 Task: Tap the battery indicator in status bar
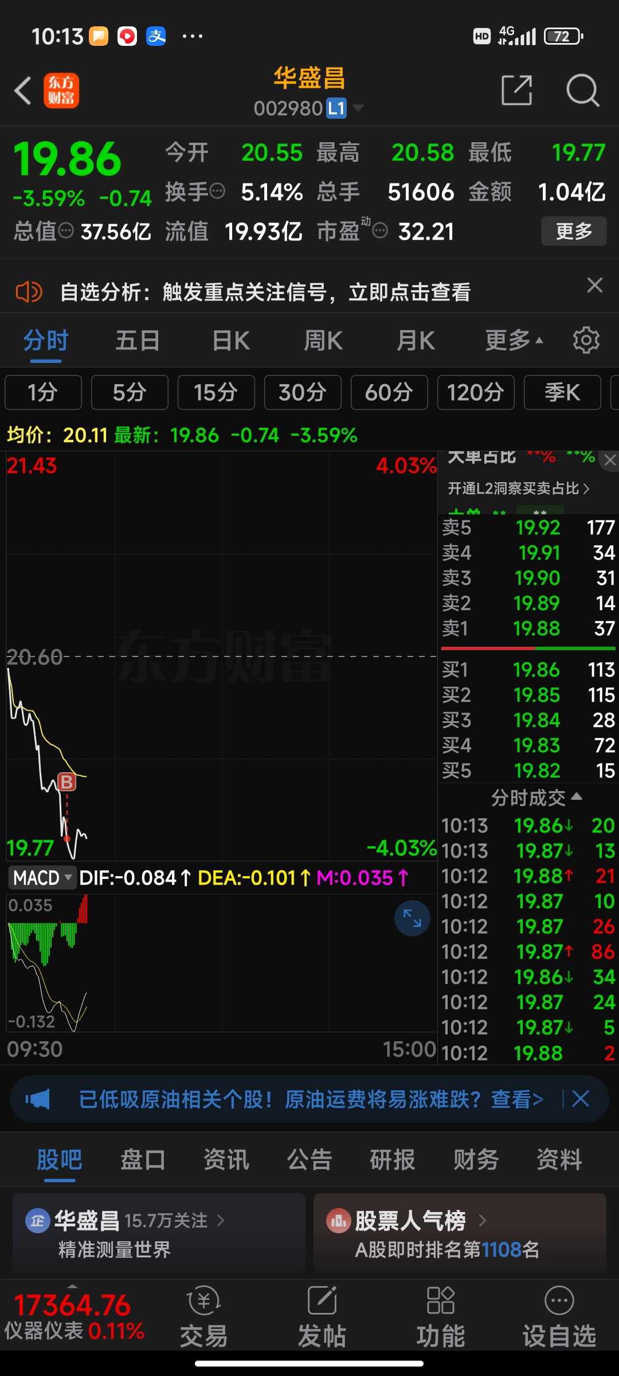click(x=564, y=36)
